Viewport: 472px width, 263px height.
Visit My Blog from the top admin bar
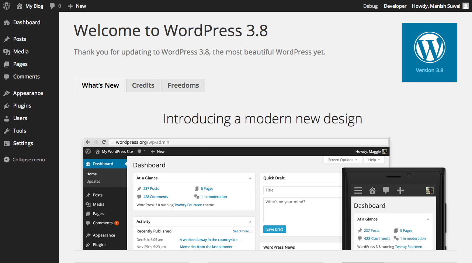30,6
